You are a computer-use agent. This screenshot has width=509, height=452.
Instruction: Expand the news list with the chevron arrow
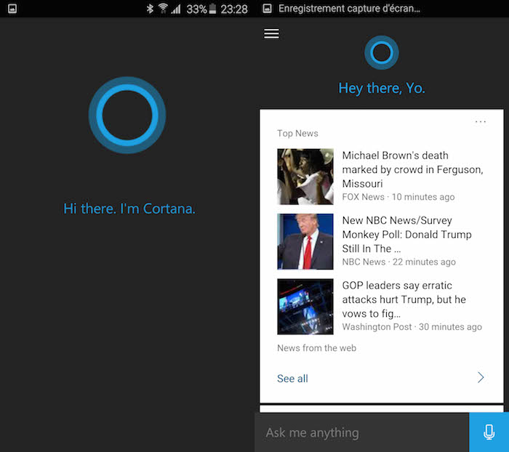coord(481,378)
